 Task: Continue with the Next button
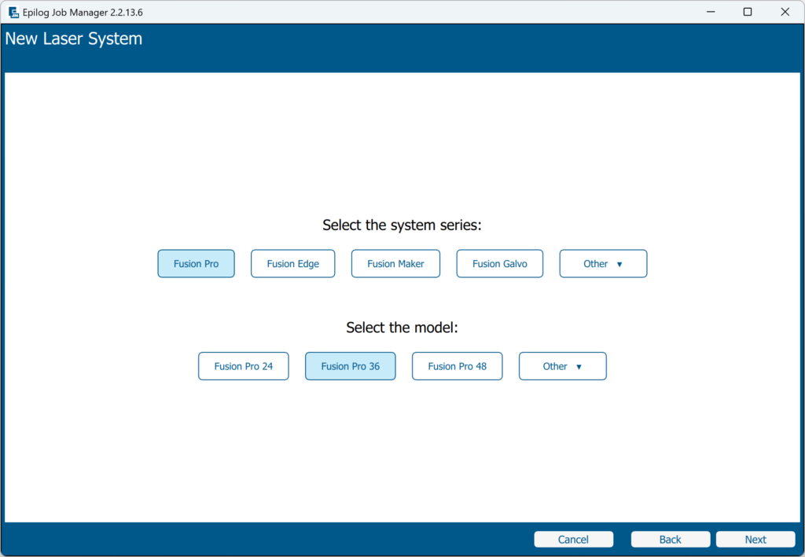pos(755,540)
